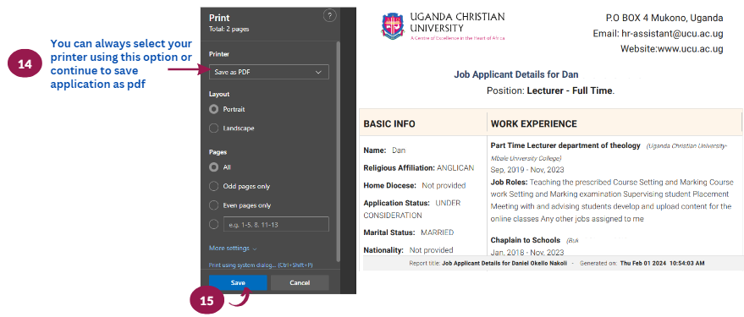Select Landscape layout
The image size is (744, 317).
pos(213,128)
